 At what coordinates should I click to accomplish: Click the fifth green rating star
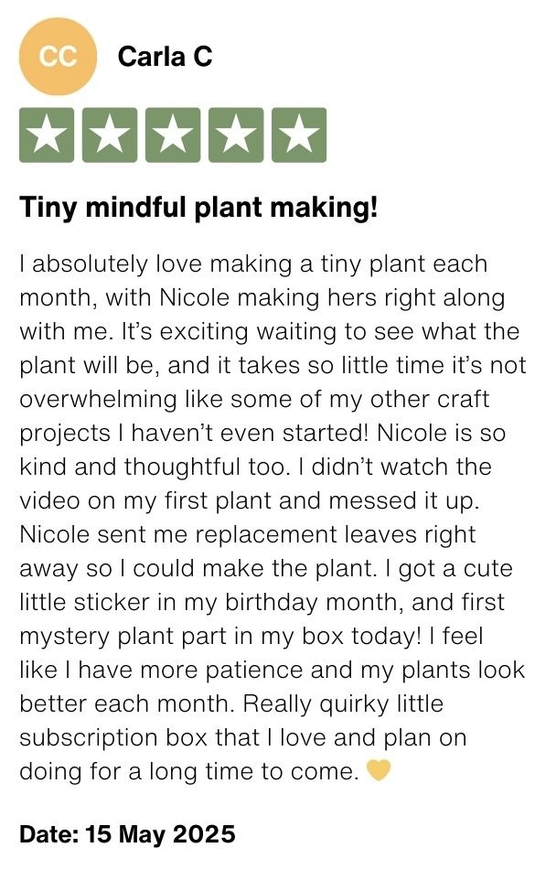pos(299,135)
